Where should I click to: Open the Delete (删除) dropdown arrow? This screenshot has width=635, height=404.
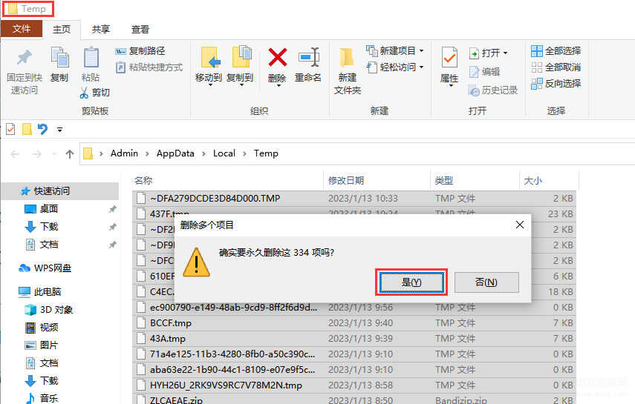pyautogui.click(x=279, y=86)
